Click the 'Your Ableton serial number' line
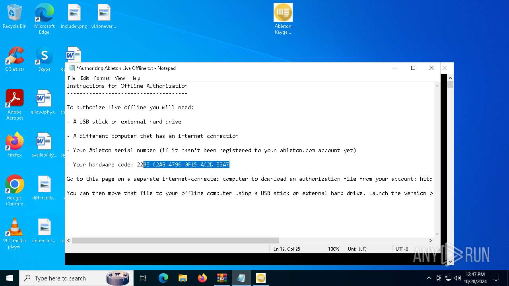This screenshot has height=286, width=509. (x=212, y=150)
